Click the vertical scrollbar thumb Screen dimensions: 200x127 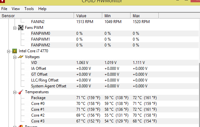coord(199,95)
